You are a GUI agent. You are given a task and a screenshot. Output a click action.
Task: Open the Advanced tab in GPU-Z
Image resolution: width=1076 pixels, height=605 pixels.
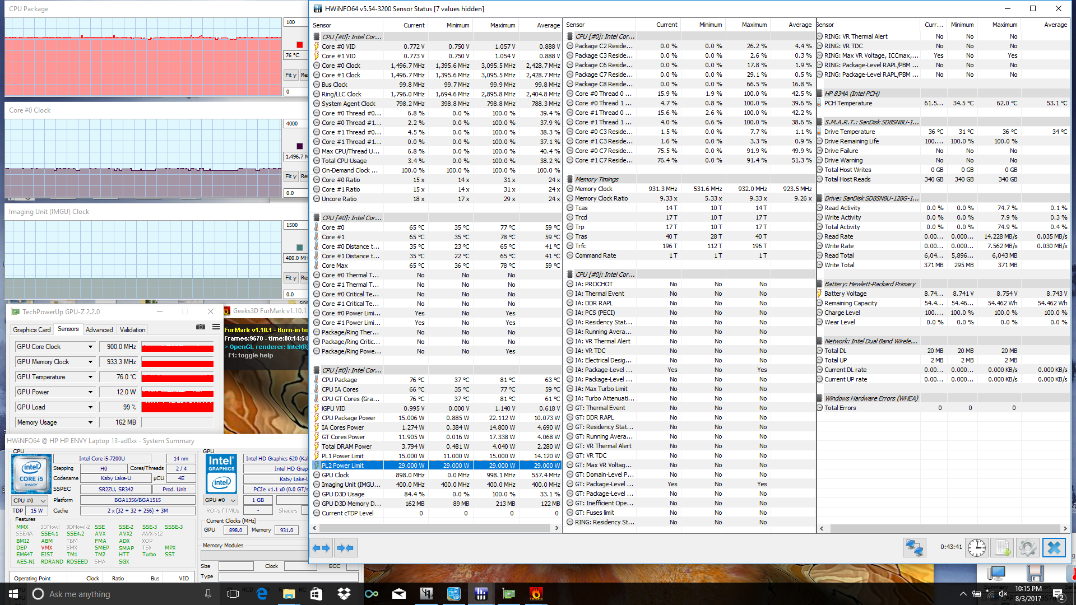point(99,330)
